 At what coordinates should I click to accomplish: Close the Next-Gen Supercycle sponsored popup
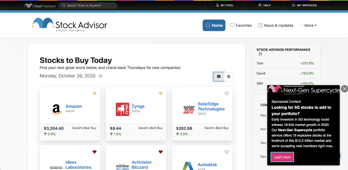point(344,89)
